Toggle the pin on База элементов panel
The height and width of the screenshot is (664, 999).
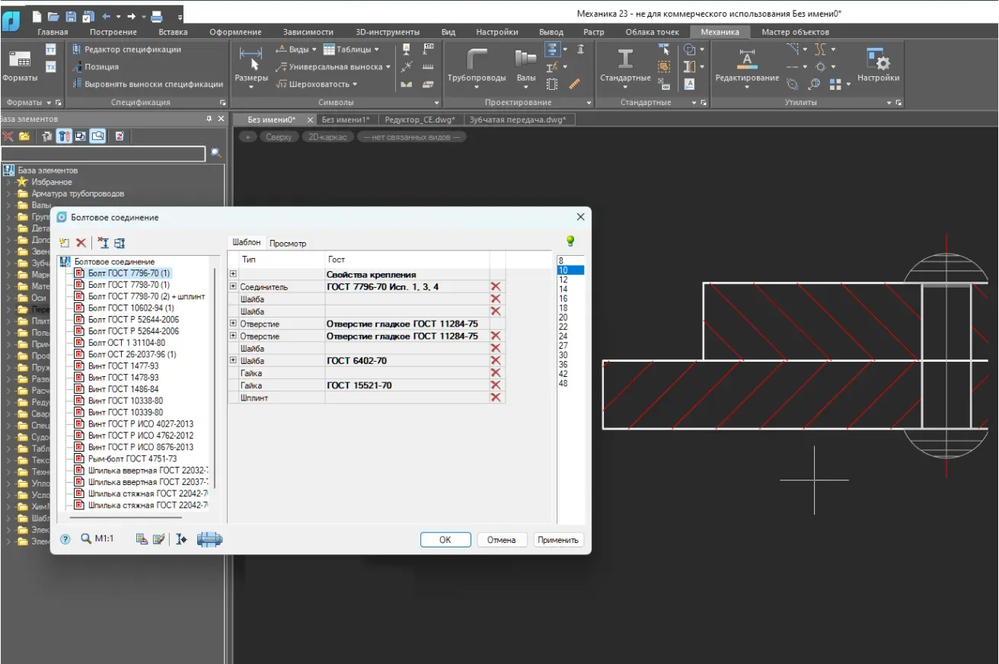(209, 119)
